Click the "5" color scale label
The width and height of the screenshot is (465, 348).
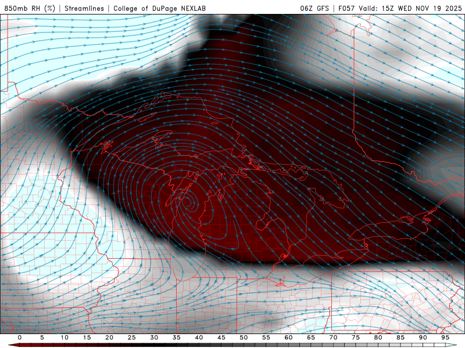pyautogui.click(x=42, y=338)
